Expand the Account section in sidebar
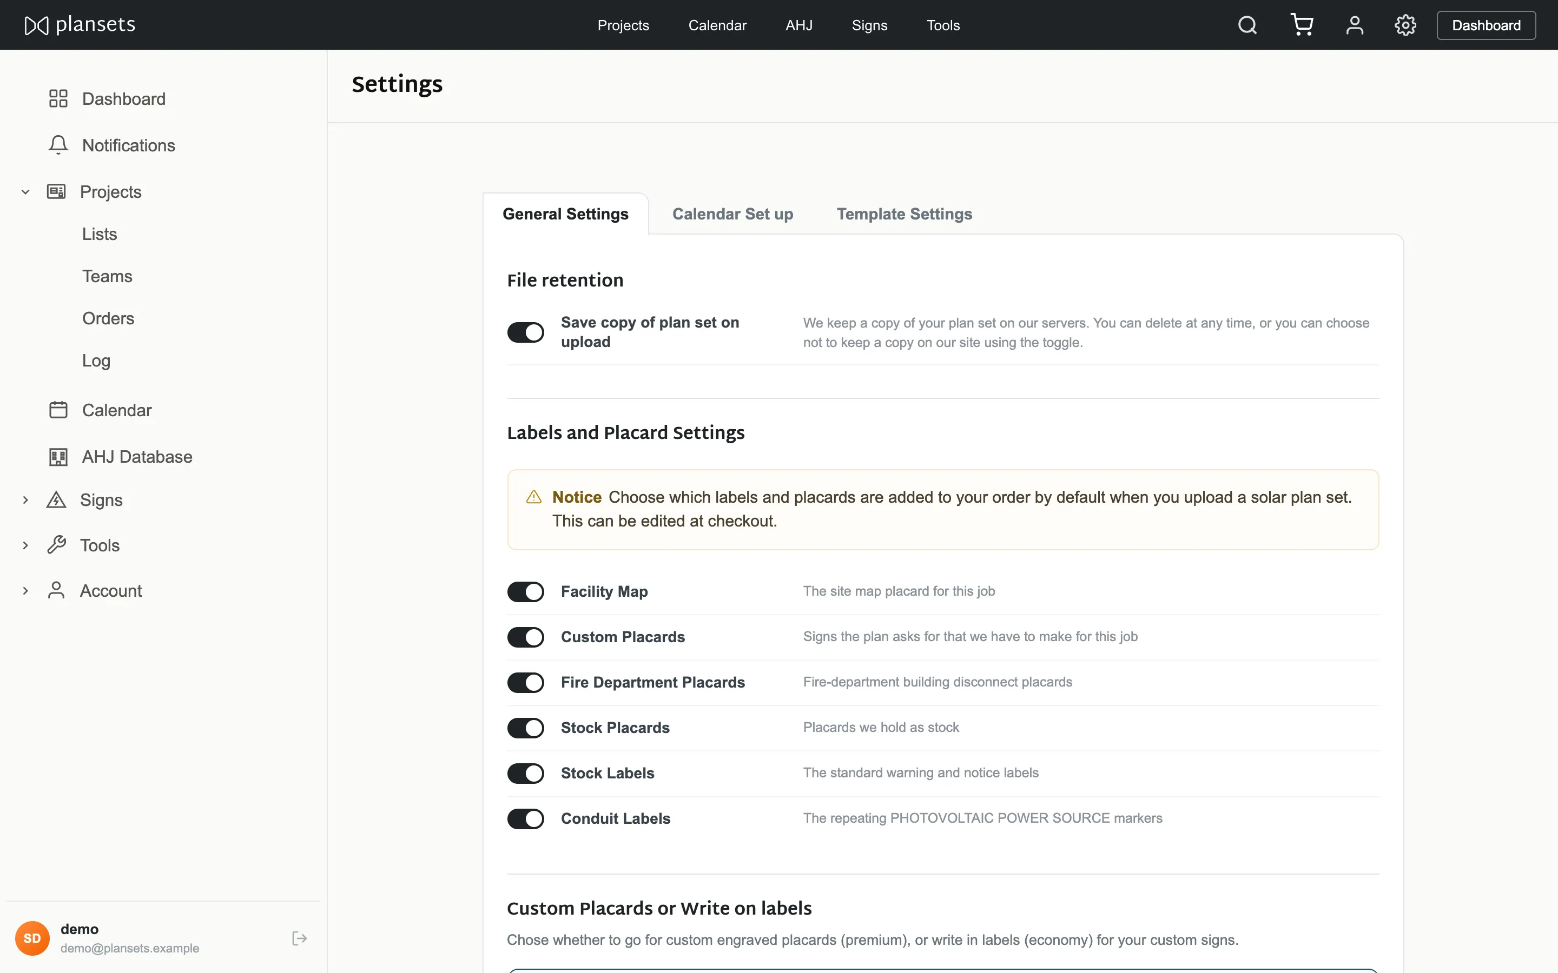Screen dimensions: 1558x973 tap(25, 591)
